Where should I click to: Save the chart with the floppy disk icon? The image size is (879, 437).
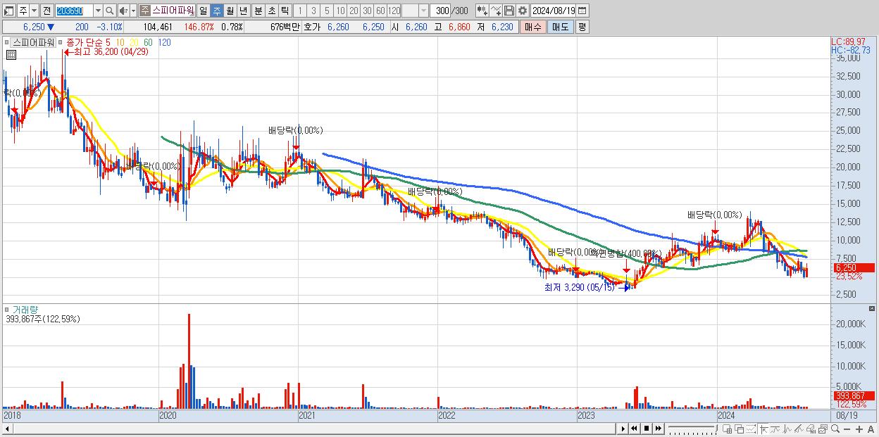click(x=509, y=11)
